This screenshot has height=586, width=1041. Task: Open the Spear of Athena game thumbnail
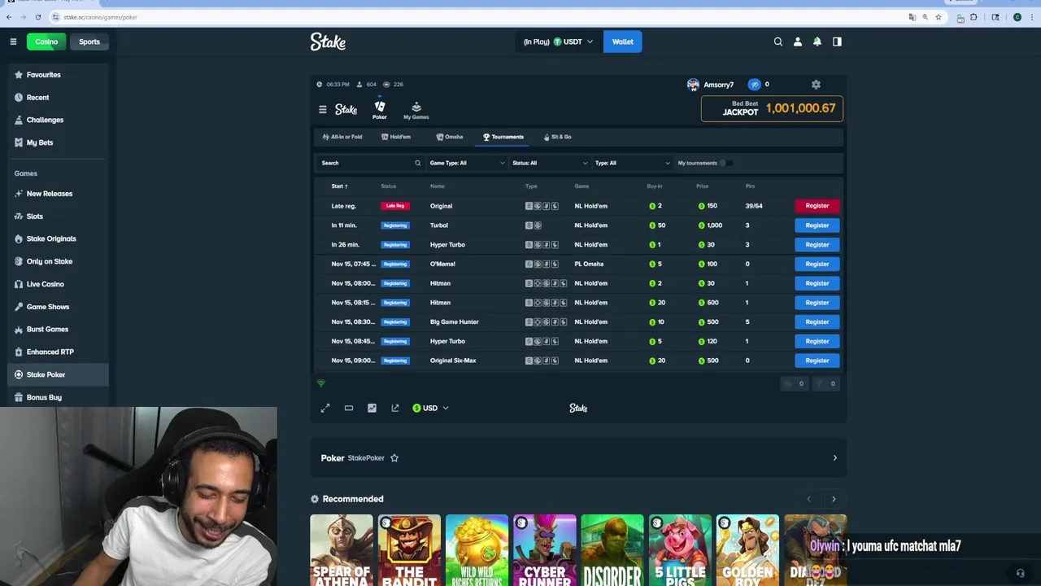tap(342, 550)
